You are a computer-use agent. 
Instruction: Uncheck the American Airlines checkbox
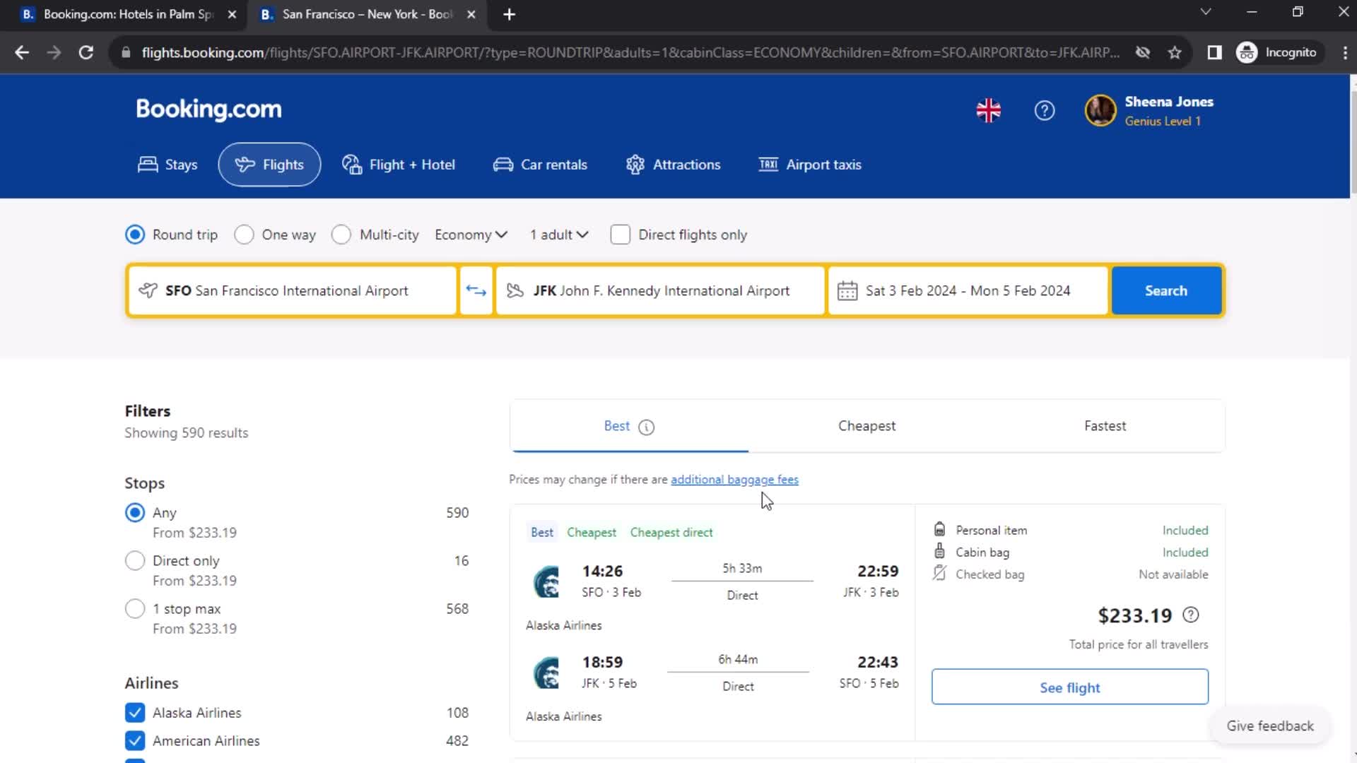pyautogui.click(x=135, y=740)
